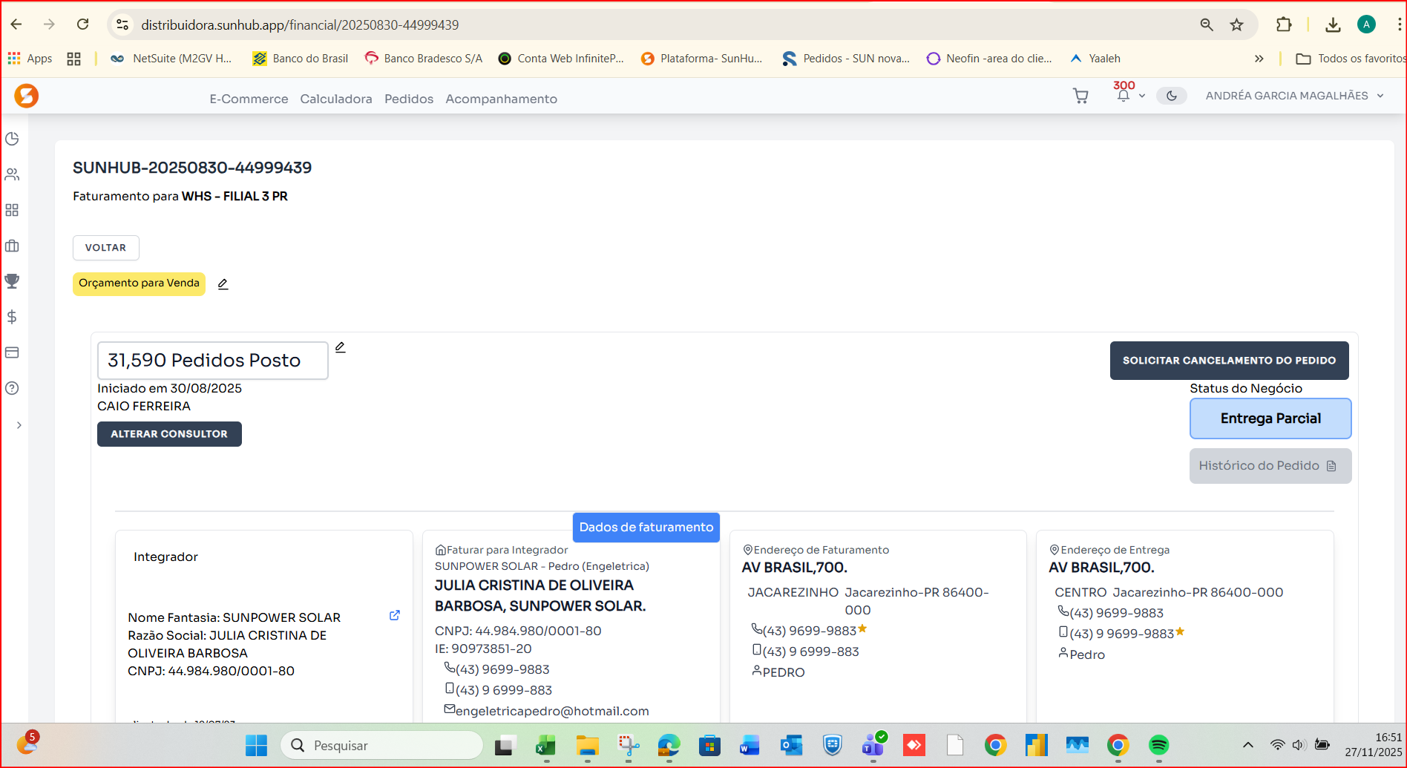Open the shopping cart icon

[x=1080, y=96]
